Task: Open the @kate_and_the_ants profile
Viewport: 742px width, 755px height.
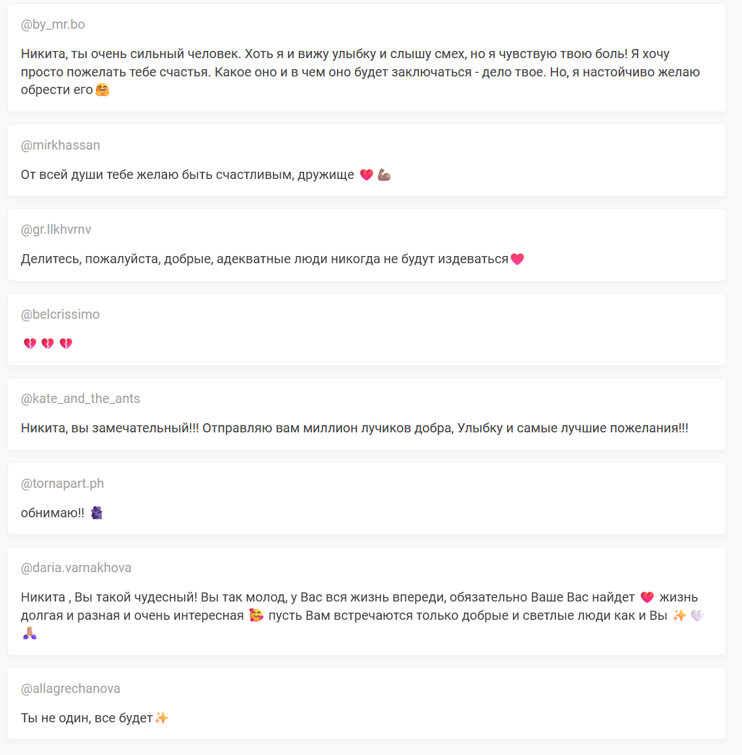Action: tap(80, 398)
